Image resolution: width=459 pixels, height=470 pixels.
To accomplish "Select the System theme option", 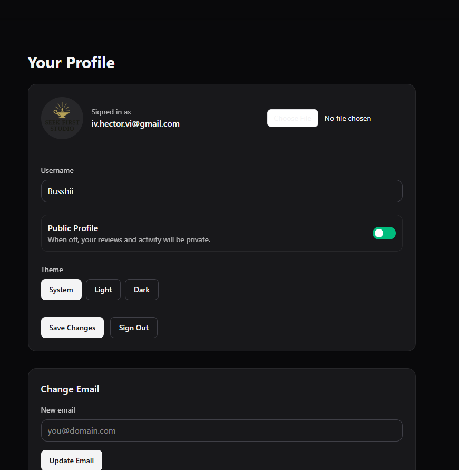I will point(61,290).
